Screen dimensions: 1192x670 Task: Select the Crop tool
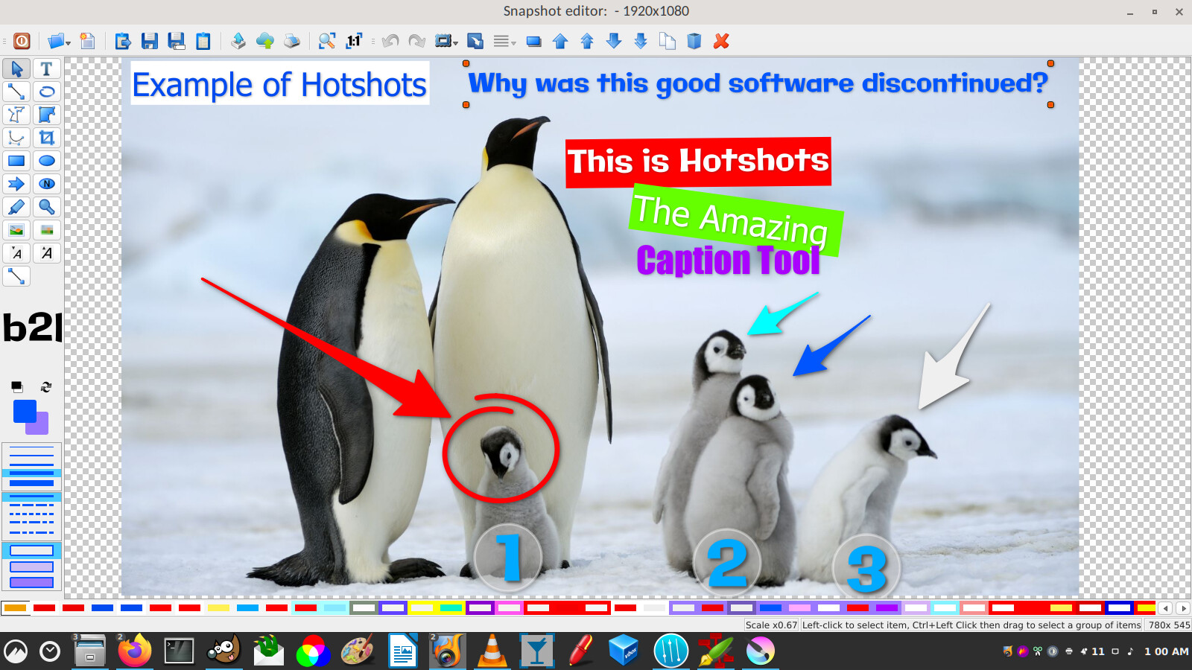pyautogui.click(x=46, y=137)
